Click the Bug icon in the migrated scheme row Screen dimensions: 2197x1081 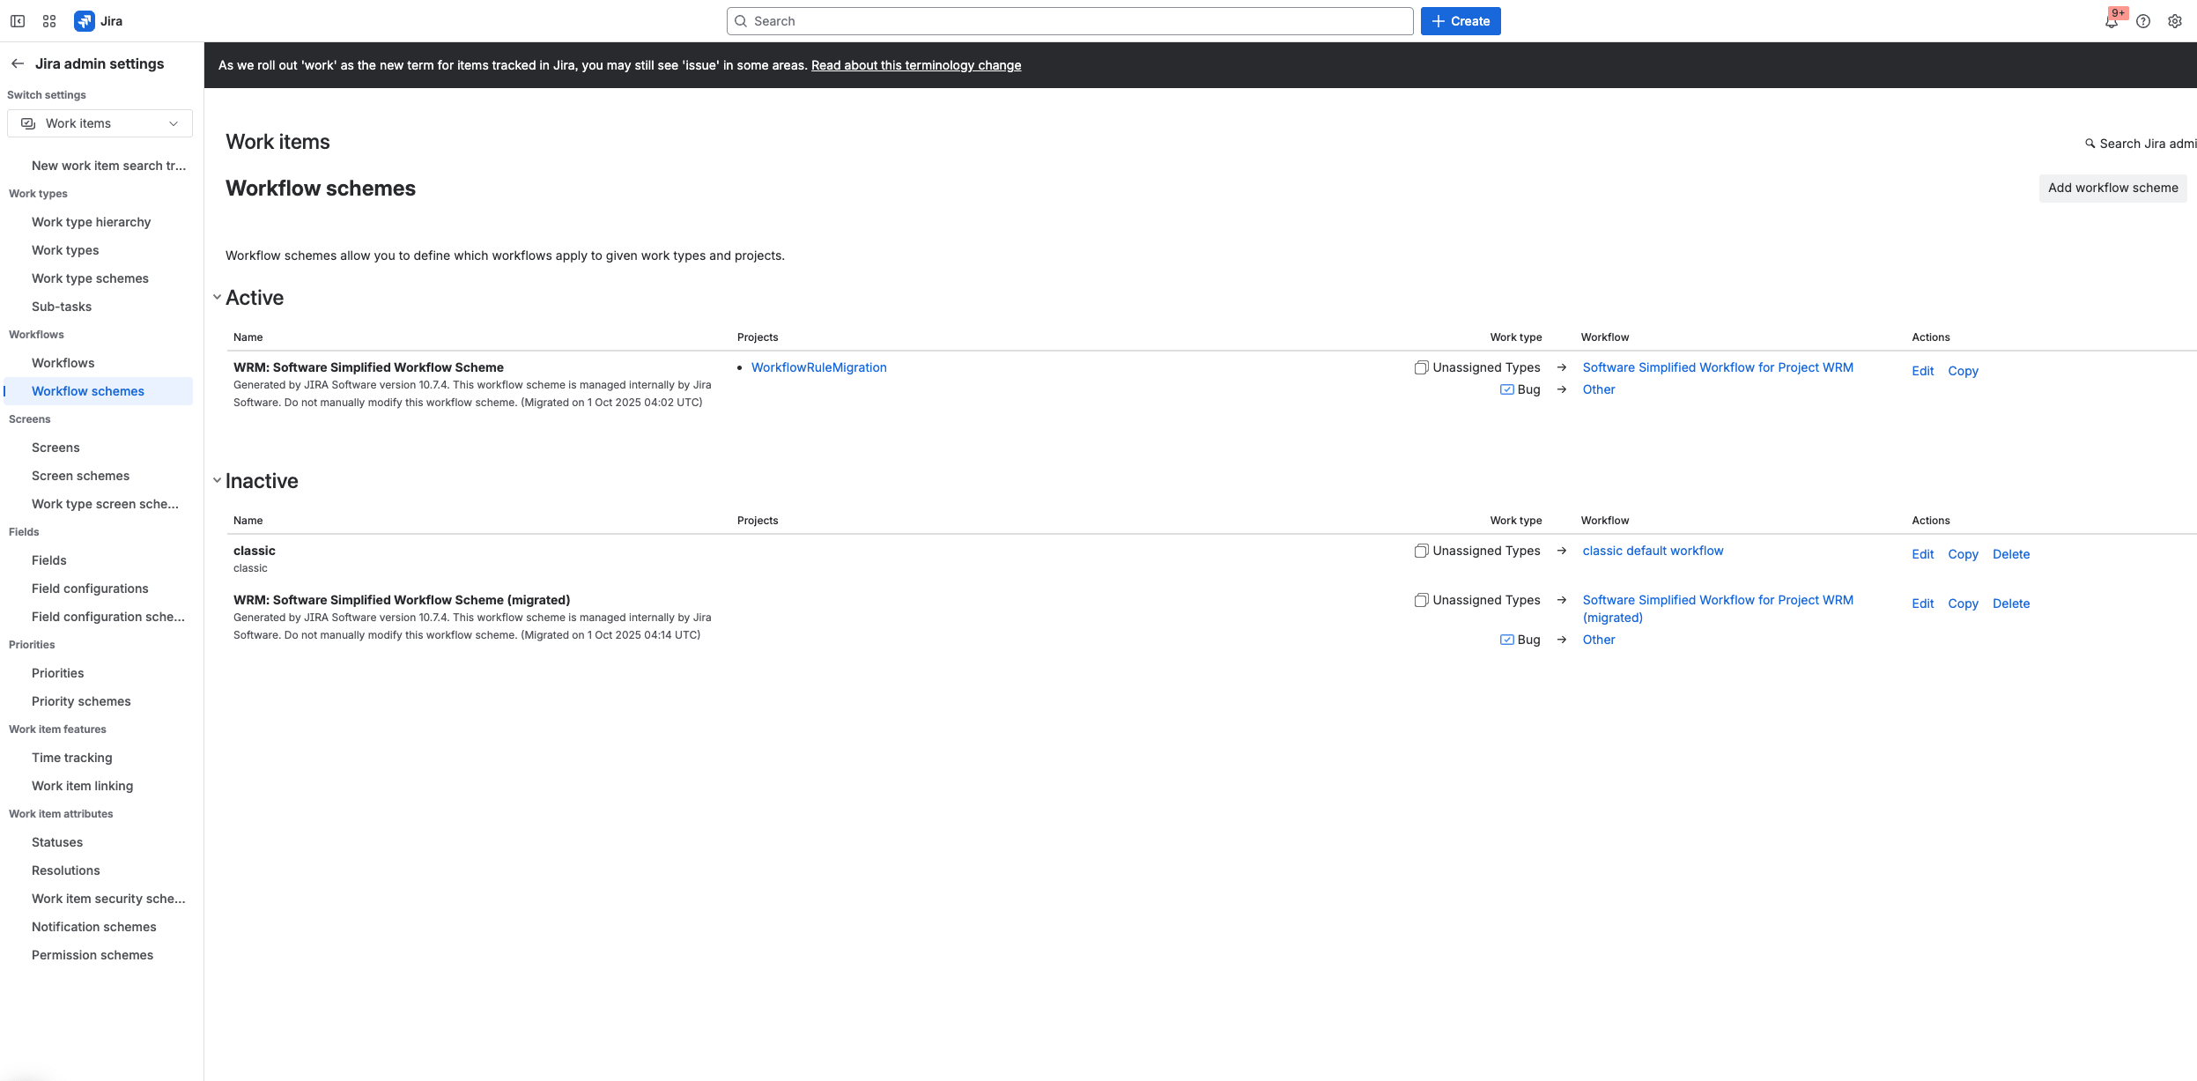click(x=1505, y=640)
